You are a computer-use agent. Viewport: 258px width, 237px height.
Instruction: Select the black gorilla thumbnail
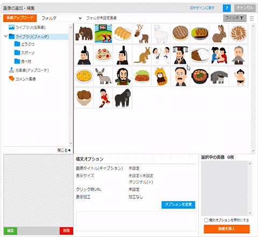(123, 98)
